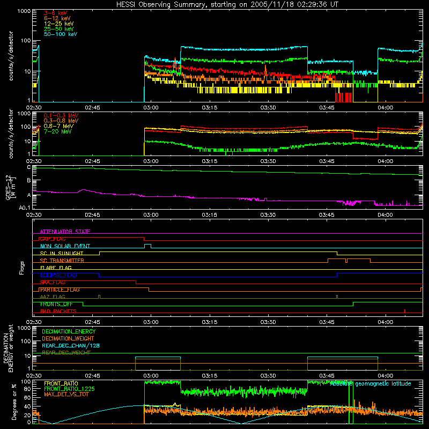Select the BAD_PACKETS flag label

[58, 311]
